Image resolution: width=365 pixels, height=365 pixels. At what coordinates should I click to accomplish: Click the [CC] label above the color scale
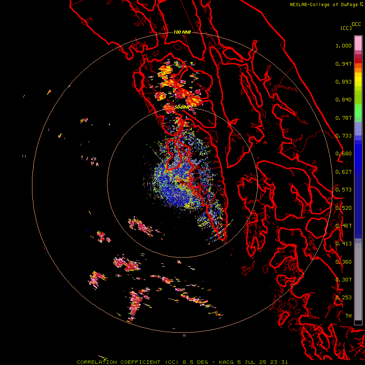tap(346, 28)
